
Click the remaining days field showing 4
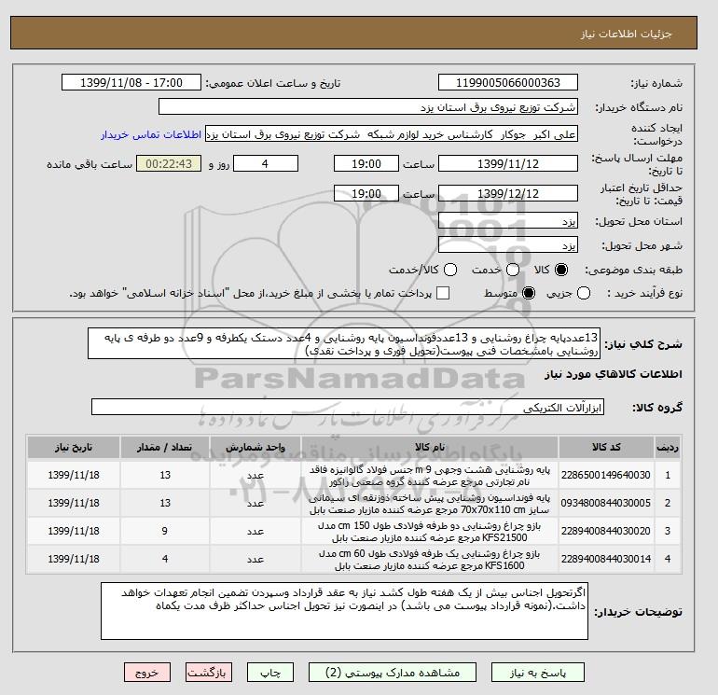point(266,163)
